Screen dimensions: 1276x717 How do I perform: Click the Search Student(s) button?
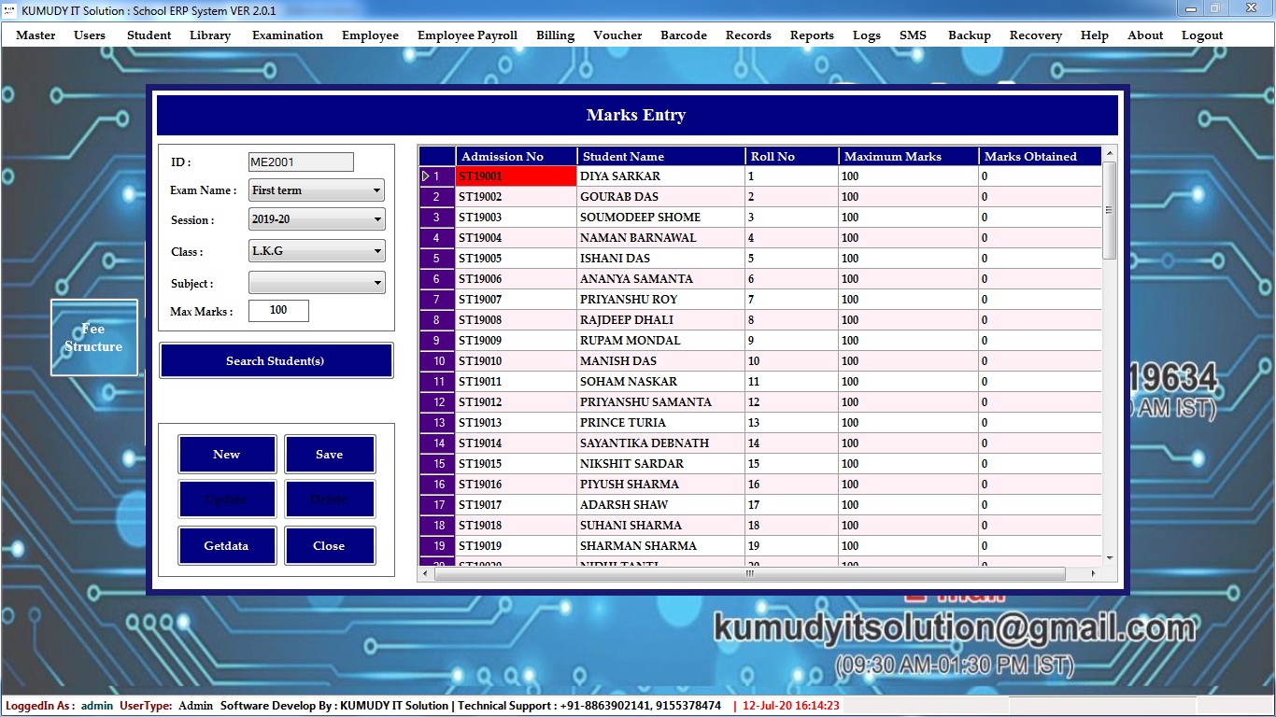point(276,361)
